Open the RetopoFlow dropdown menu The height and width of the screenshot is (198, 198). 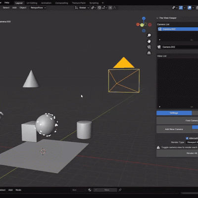pos(38,8)
